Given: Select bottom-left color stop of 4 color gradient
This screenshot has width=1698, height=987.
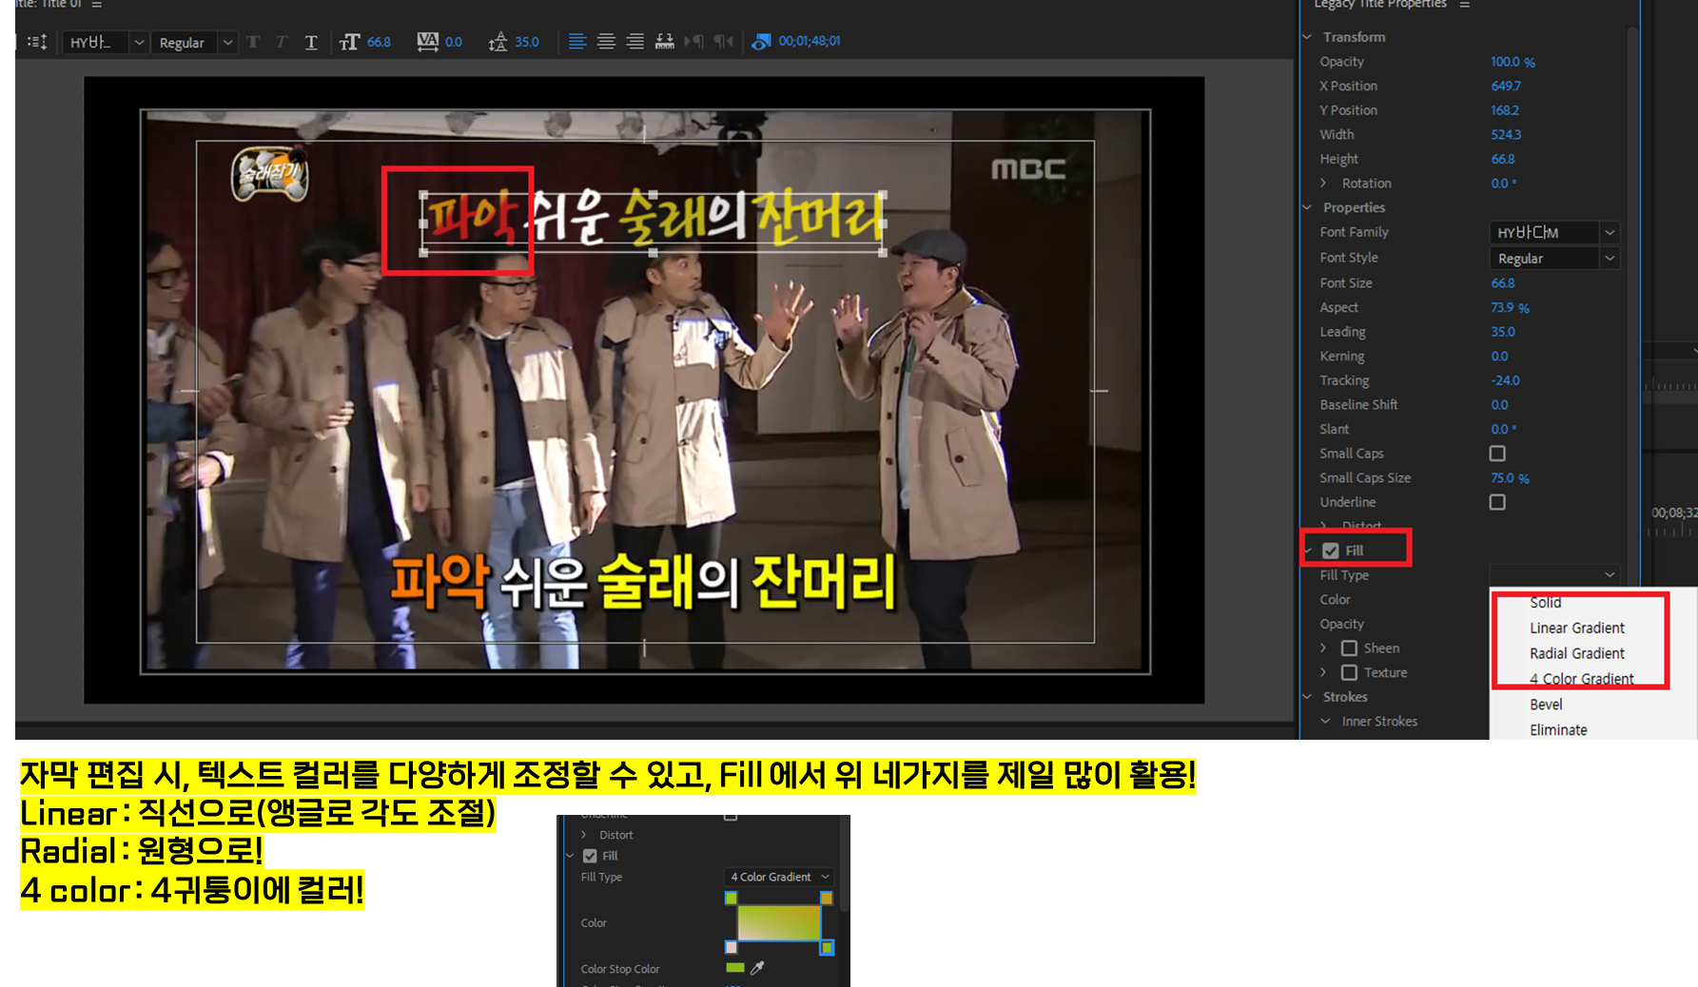Looking at the screenshot, I should click(x=731, y=947).
